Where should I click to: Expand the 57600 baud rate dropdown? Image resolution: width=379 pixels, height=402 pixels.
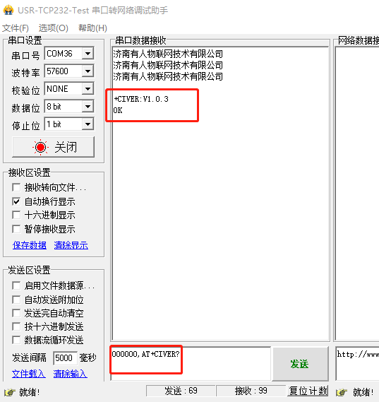tap(88, 71)
